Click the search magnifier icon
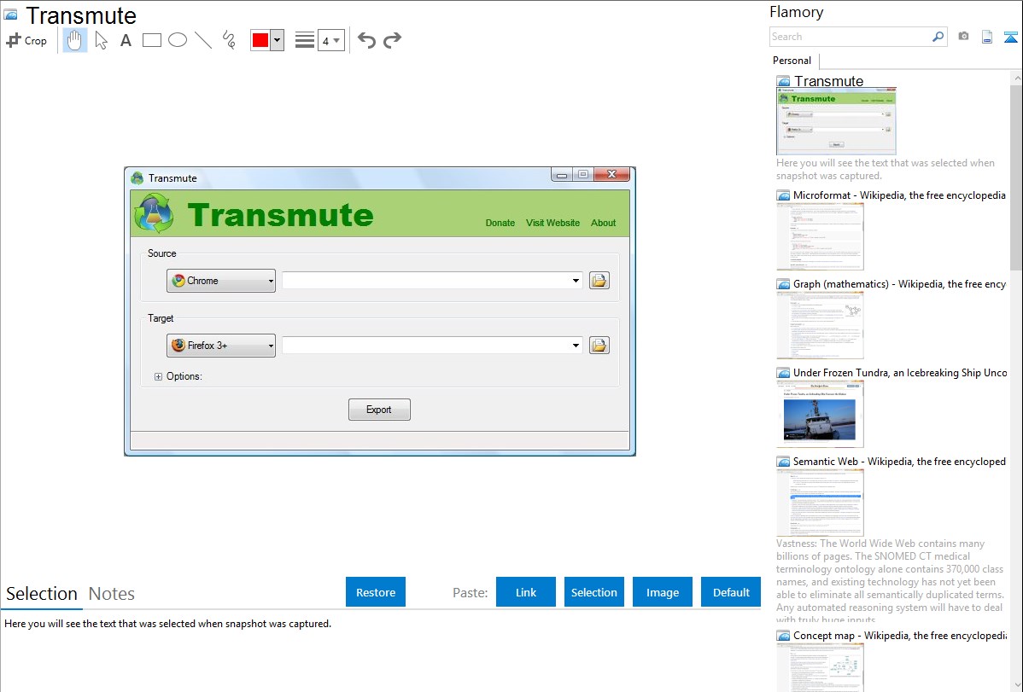Image resolution: width=1023 pixels, height=692 pixels. [x=938, y=37]
